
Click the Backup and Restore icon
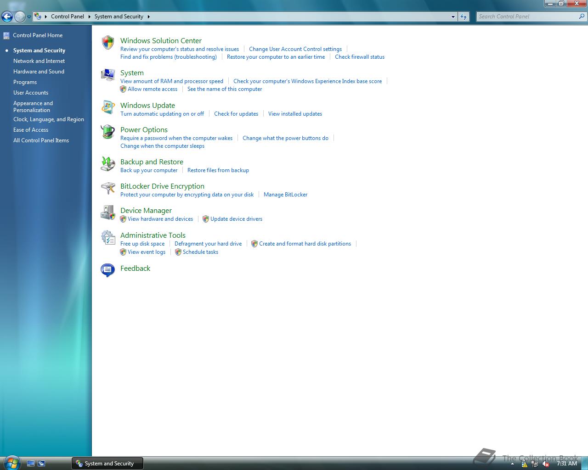(108, 164)
